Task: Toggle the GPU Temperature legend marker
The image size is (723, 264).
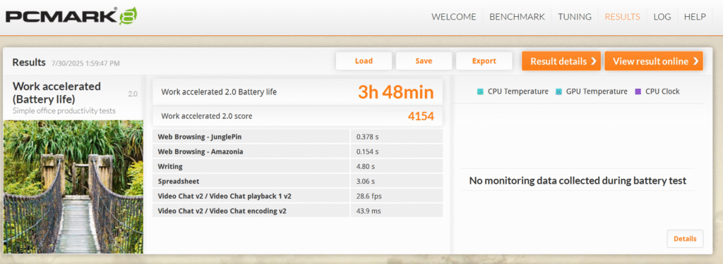Action: pos(559,92)
